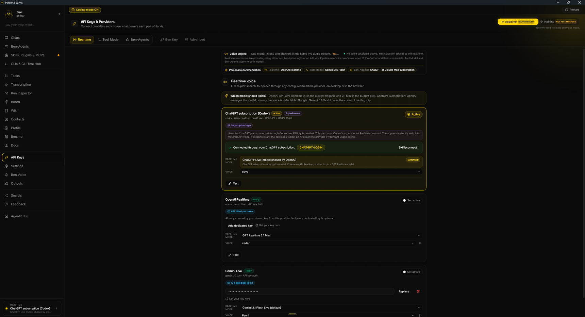Click the Subscription login tag
The height and width of the screenshot is (317, 585).
(239, 126)
